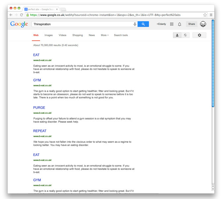Open the Chrome hamburger menu
This screenshot has height=199, width=222.
211,15
